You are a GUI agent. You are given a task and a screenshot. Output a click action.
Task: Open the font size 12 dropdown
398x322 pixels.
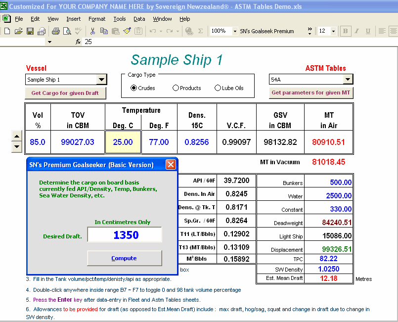pyautogui.click(x=334, y=31)
